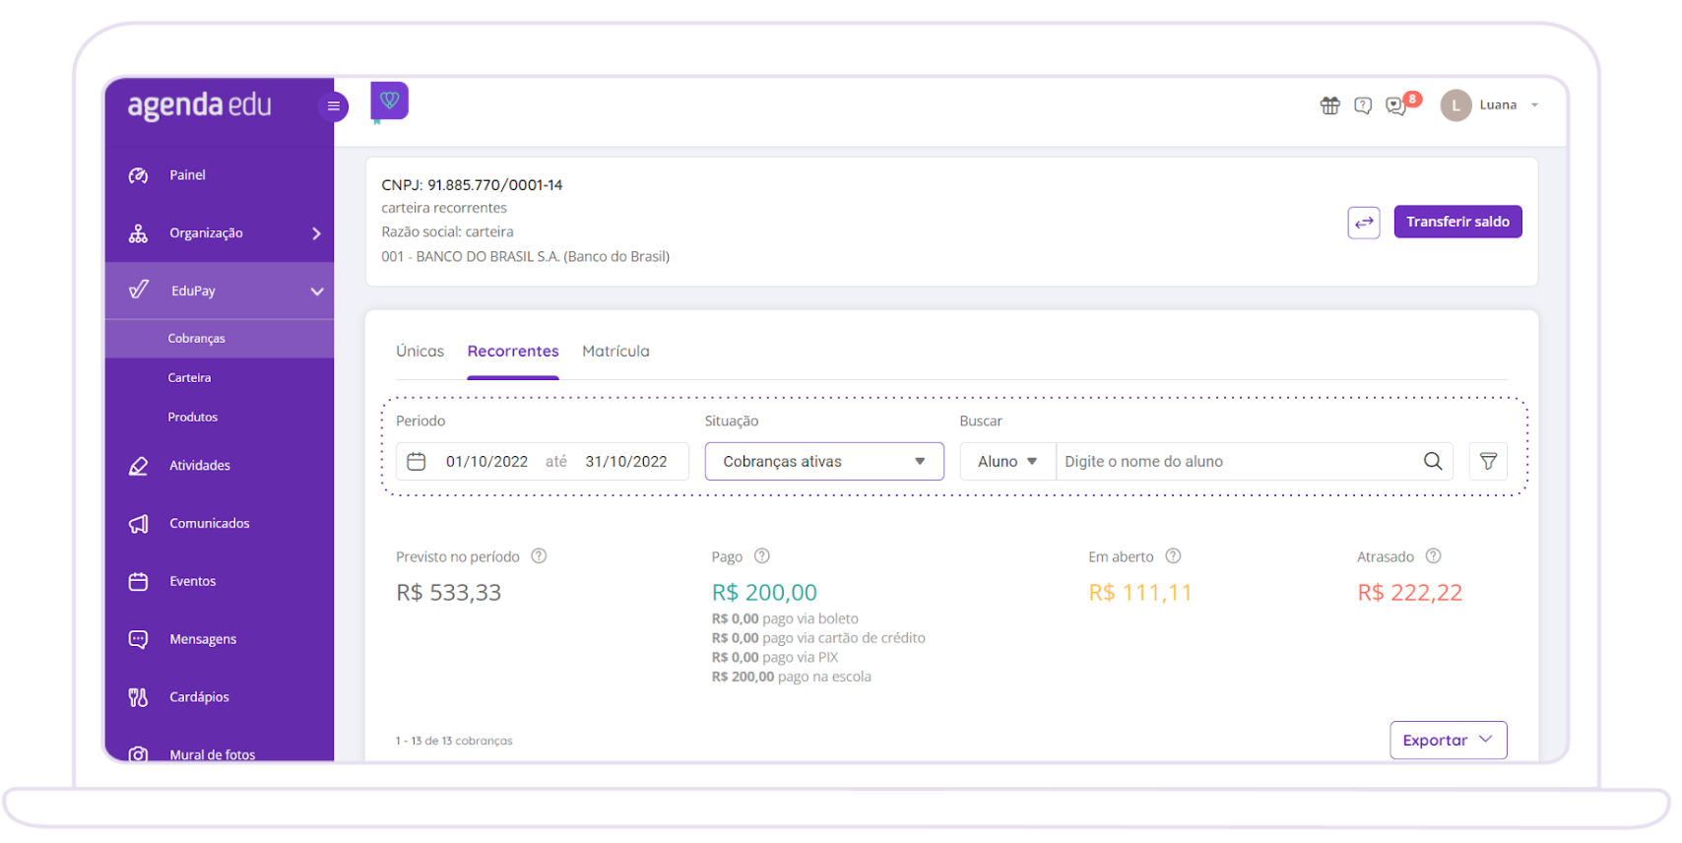Expand the Organização chevron
Screen dimensions: 1682x843
coord(316,233)
